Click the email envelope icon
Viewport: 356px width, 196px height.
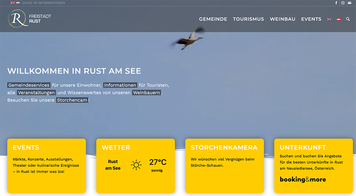click(x=350, y=3)
